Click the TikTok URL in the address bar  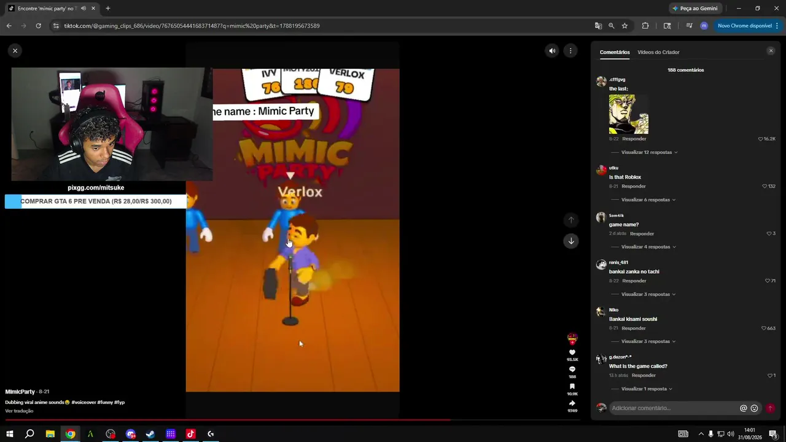[192, 26]
